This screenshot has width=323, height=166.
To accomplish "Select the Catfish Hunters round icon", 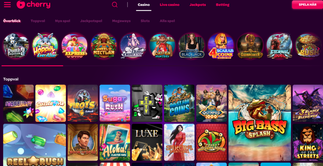I will [162, 46].
